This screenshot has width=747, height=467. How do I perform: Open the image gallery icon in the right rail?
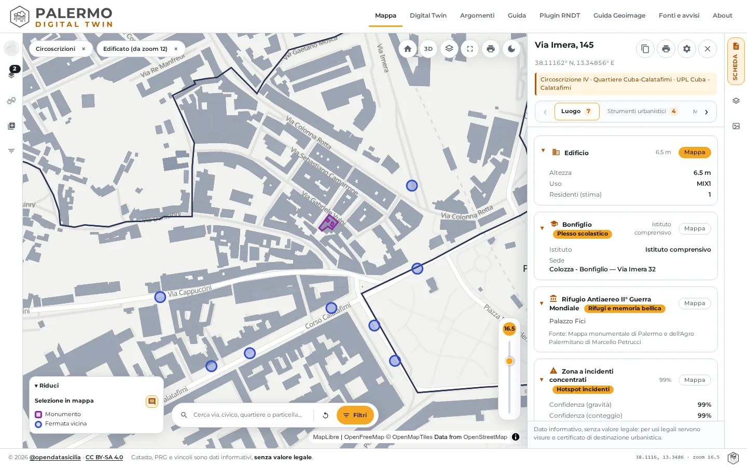(736, 126)
